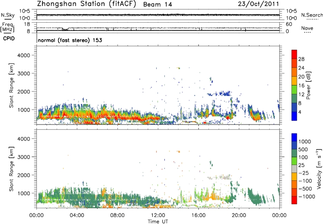Click the 'N.Sky' legend label
This screenshot has width=323, height=224.
(x=8, y=15)
